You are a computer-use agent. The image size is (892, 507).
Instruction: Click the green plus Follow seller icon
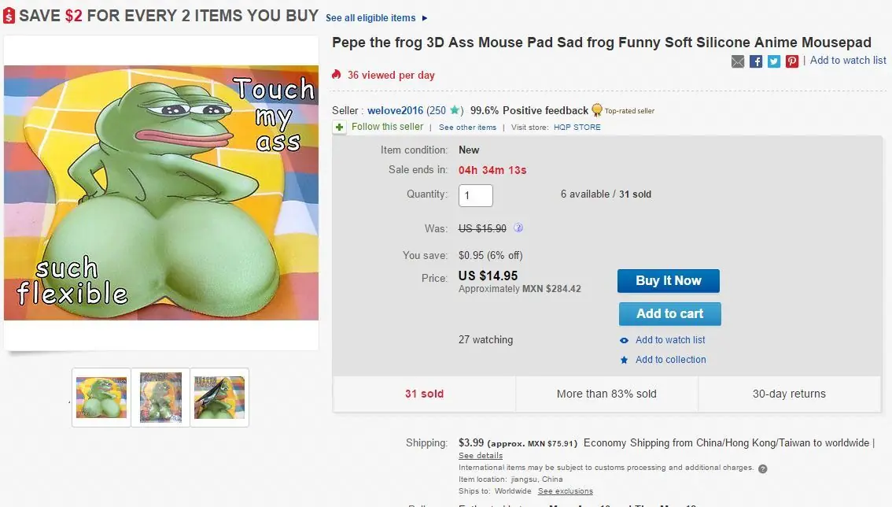pyautogui.click(x=339, y=127)
